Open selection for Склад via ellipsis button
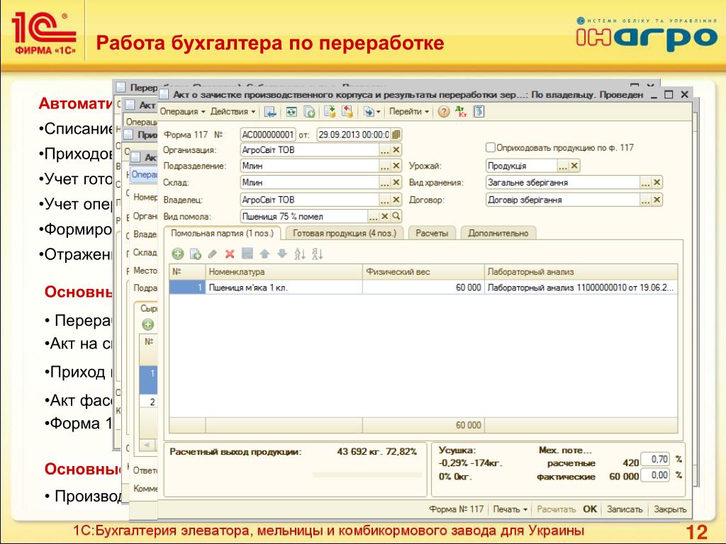 pyautogui.click(x=384, y=182)
